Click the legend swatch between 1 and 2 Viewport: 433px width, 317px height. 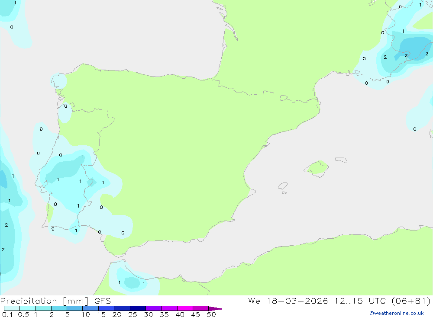point(43,308)
